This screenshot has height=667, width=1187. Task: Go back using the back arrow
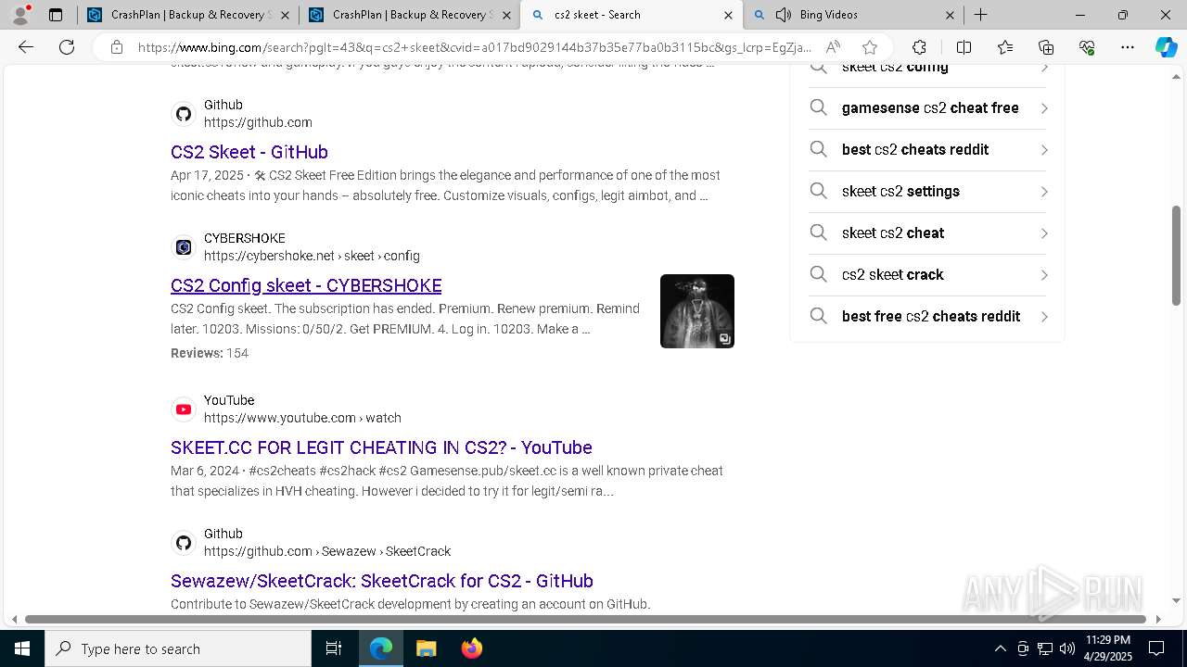click(x=26, y=47)
